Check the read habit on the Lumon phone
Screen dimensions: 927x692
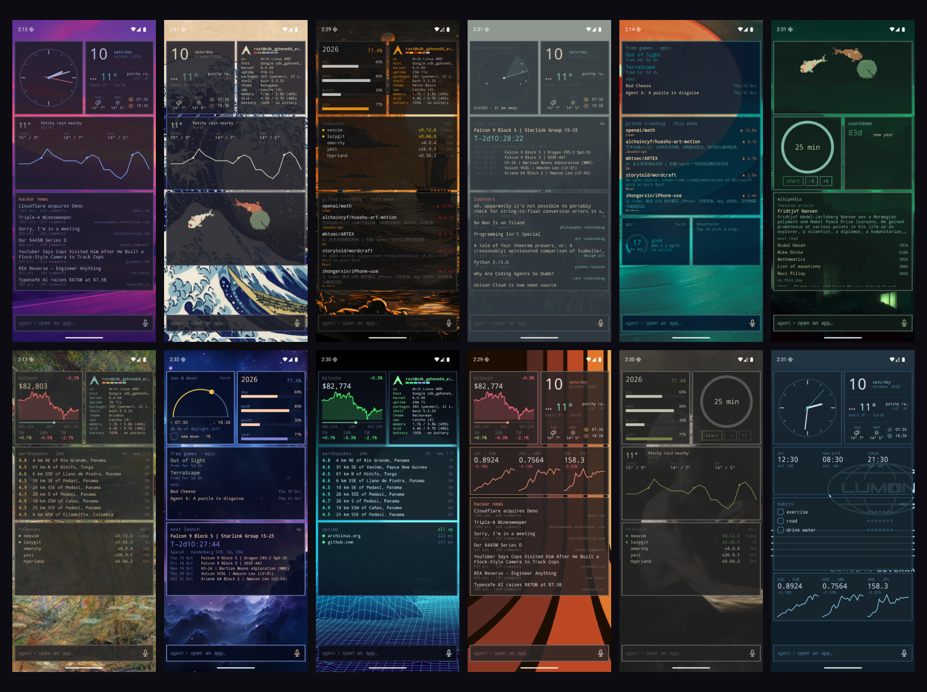(780, 521)
